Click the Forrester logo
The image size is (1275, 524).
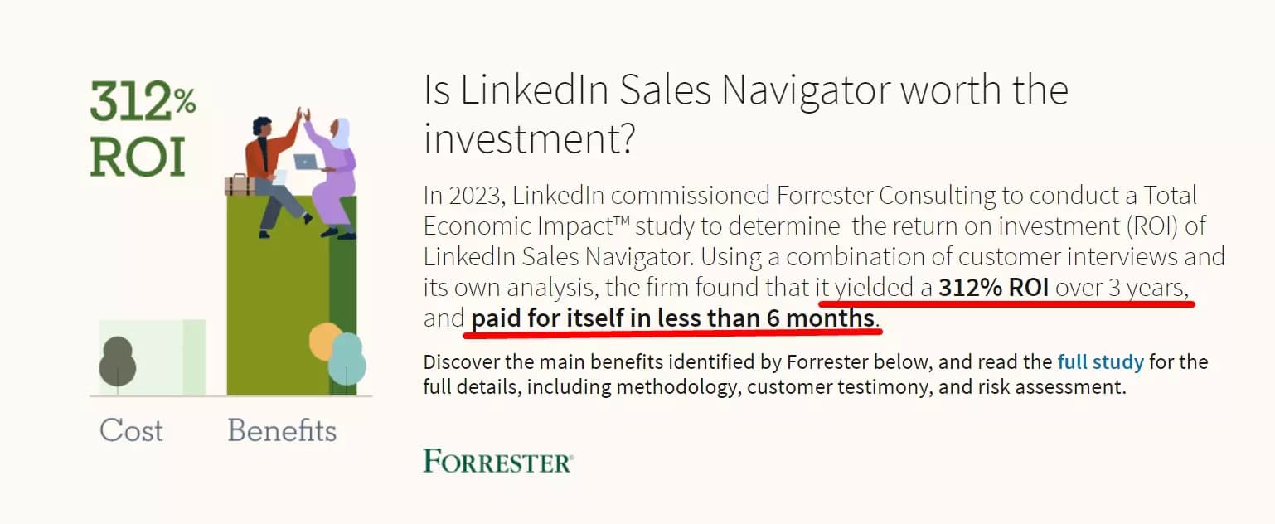(497, 461)
